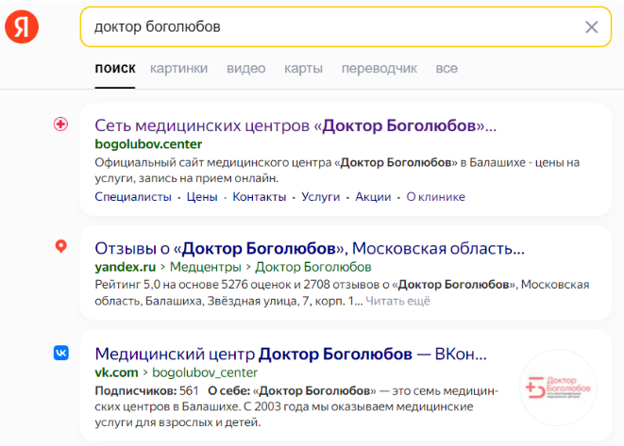Open Сеть медицинских центров result title
The image size is (624, 446).
(295, 125)
